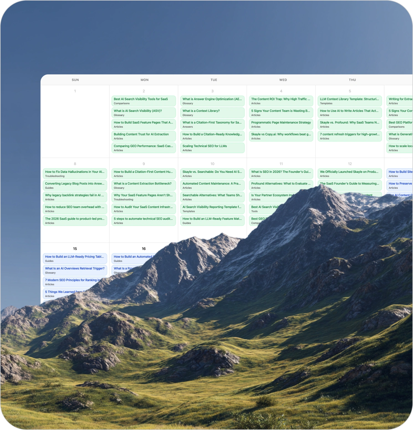Screen dimensions: 413x430
Task: Select 'We Officially Launched Skayle' article card
Action: (350, 174)
